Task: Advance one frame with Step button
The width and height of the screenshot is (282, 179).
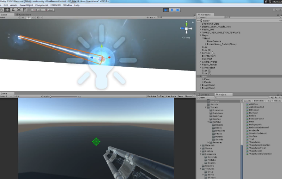Action: coord(178,10)
